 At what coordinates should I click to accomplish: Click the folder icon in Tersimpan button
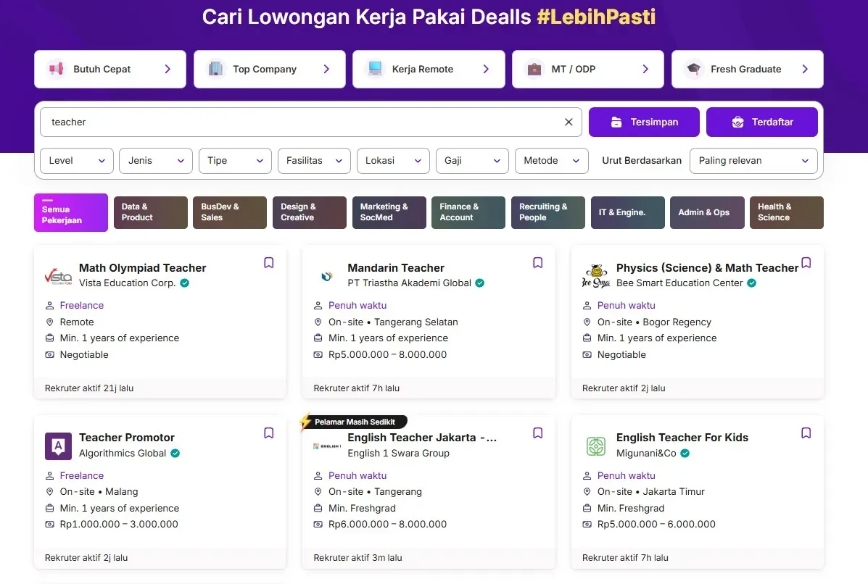(616, 122)
